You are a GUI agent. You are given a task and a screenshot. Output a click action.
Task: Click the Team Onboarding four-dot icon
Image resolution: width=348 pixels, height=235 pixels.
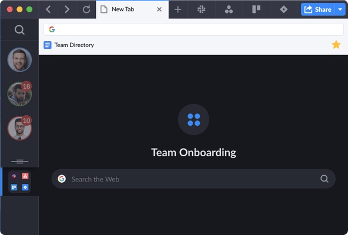(x=193, y=120)
